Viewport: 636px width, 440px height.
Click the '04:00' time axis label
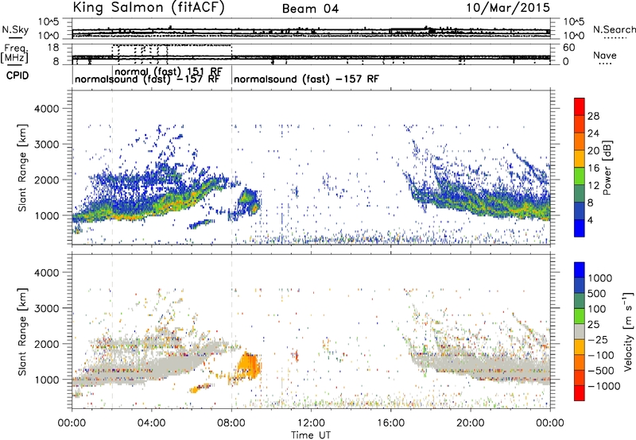click(x=152, y=423)
